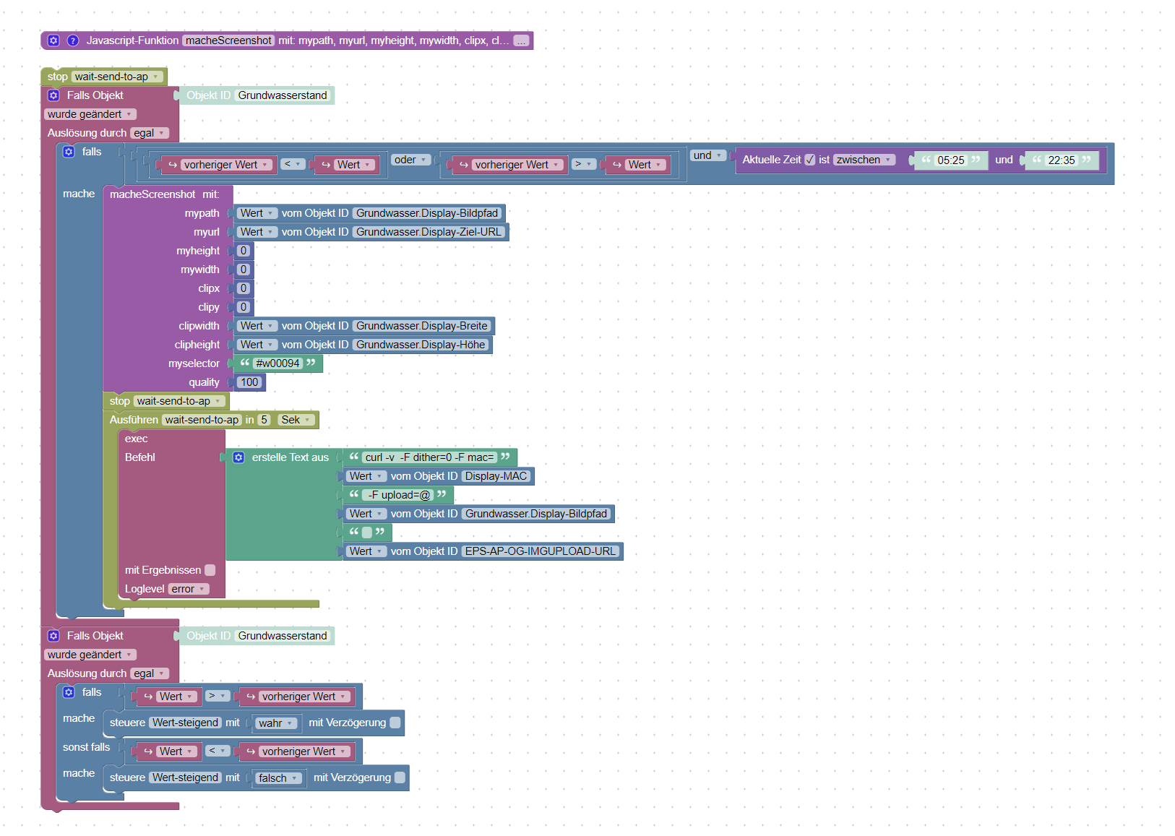This screenshot has width=1175, height=836.
Task: Toggle the Aktuelle Zeit checkbox
Action: point(810,160)
